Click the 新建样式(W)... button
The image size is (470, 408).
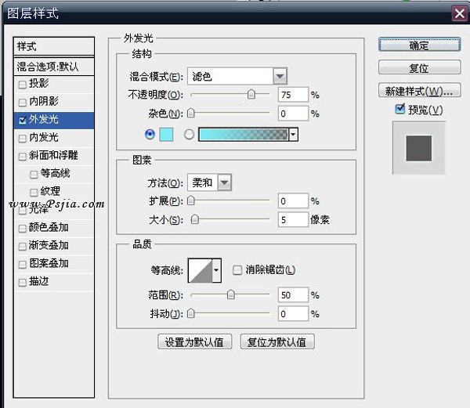tap(419, 90)
